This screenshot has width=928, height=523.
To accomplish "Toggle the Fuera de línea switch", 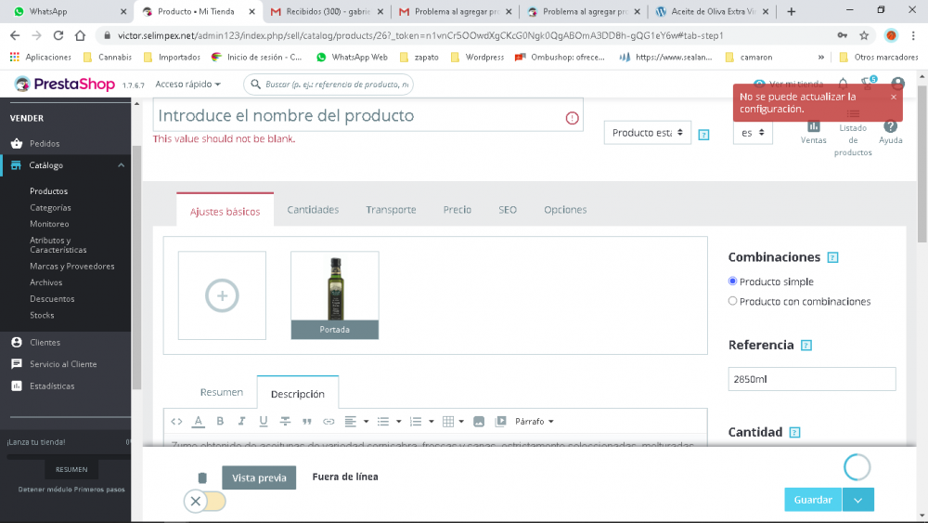I will tap(205, 502).
